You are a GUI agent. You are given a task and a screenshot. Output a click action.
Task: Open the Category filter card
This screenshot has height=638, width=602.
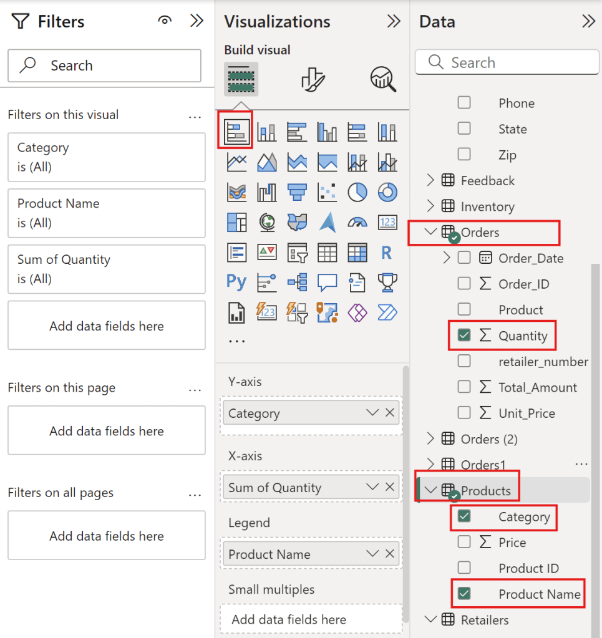coord(106,157)
